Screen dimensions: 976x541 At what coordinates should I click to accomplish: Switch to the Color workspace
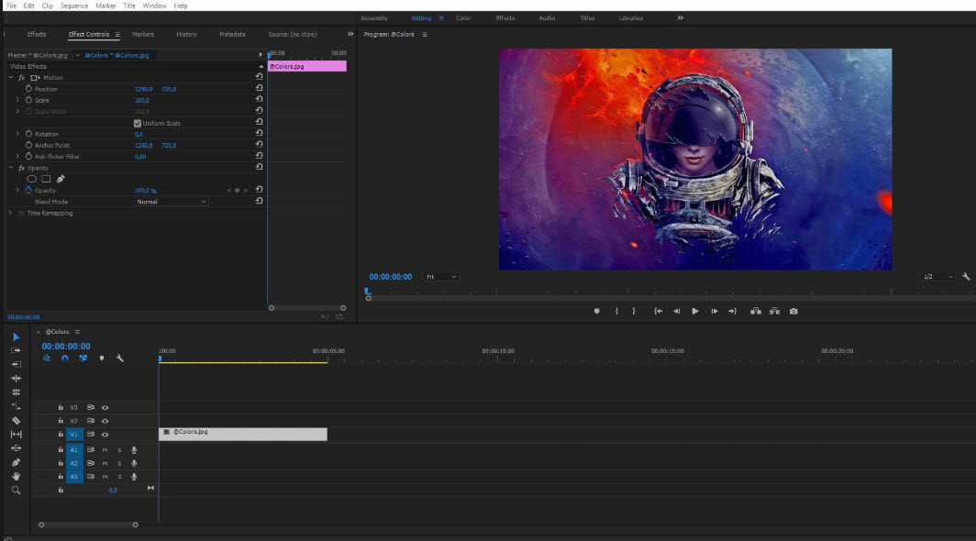(x=464, y=18)
